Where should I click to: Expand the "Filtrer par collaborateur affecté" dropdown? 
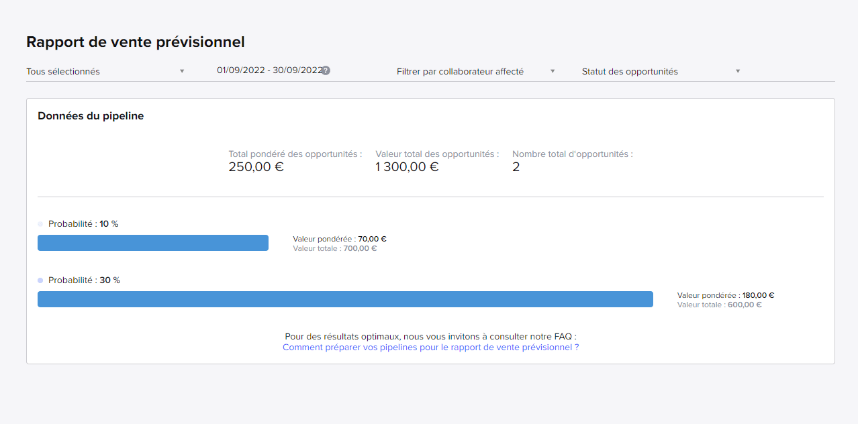click(x=475, y=71)
